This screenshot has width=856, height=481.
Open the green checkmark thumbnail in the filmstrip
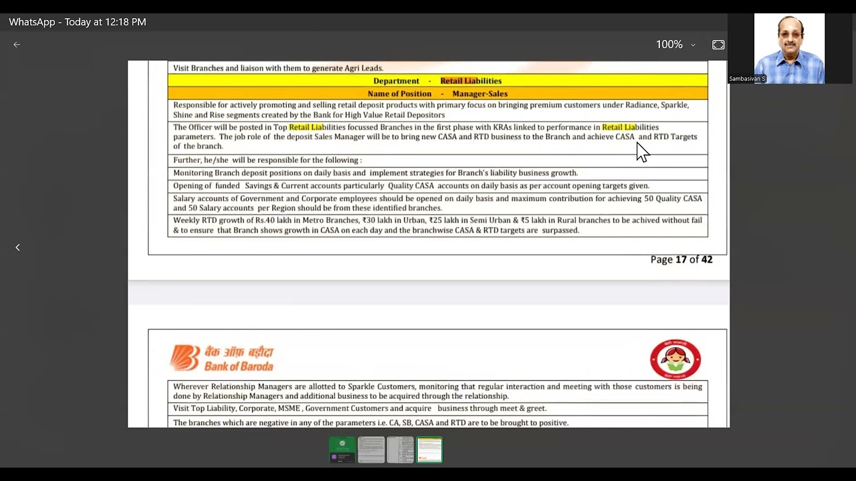[x=342, y=450]
